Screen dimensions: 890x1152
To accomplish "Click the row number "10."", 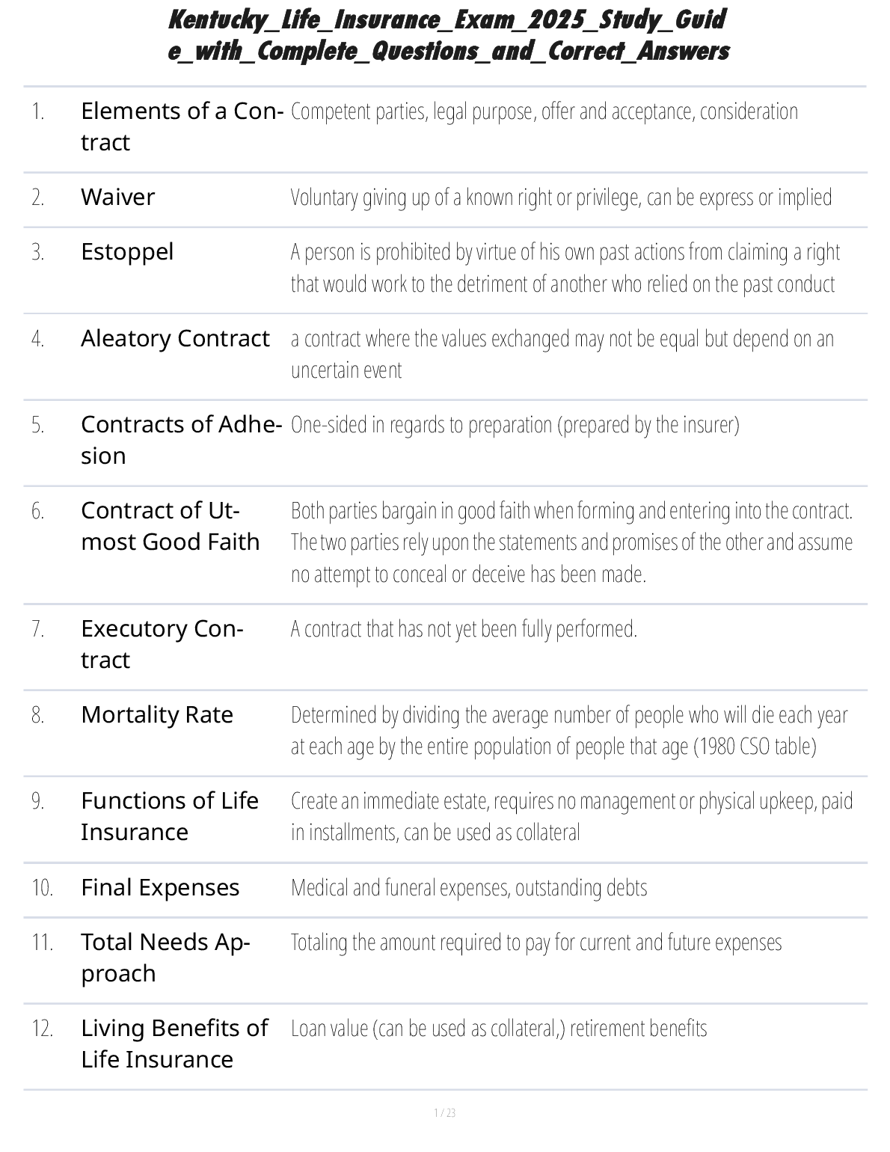I will tap(42, 888).
